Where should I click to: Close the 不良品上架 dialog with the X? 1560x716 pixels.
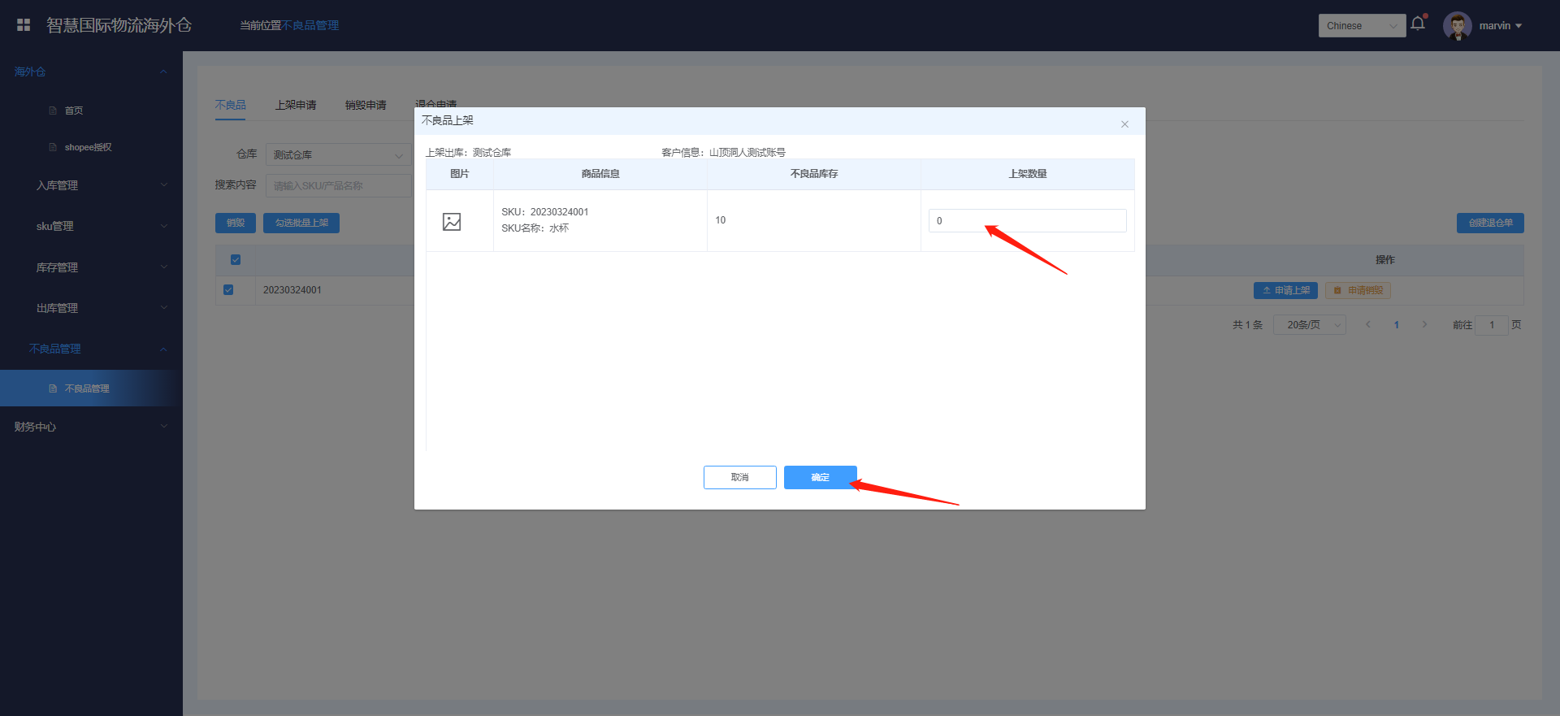tap(1124, 124)
